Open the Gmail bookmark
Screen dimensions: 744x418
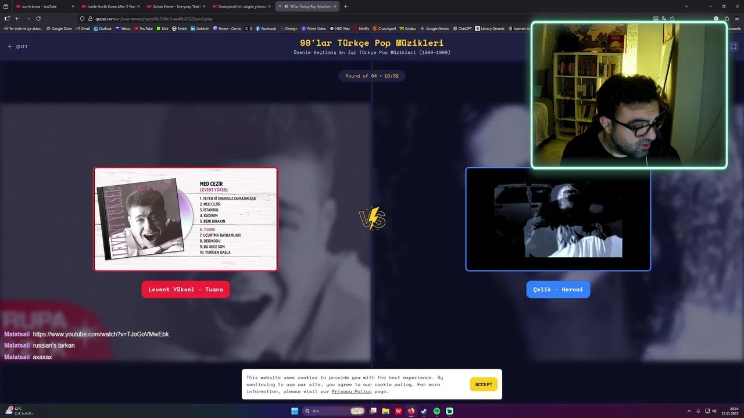click(83, 28)
